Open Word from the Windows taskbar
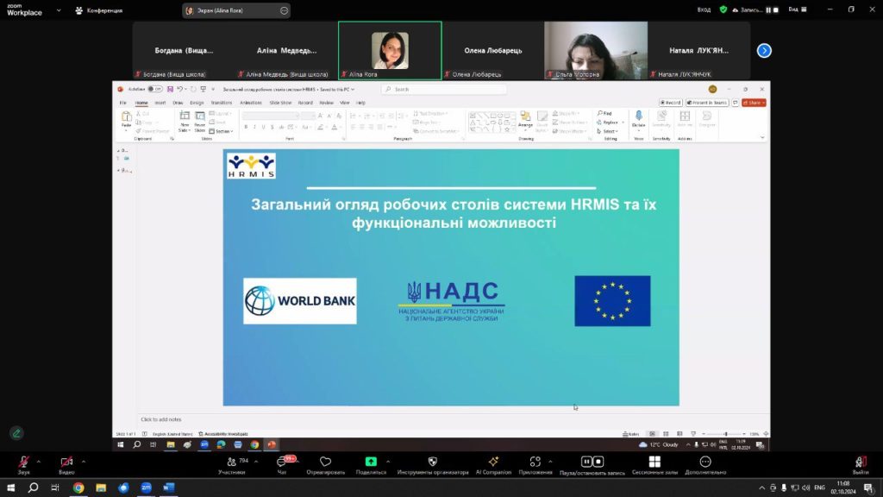Screen dimensions: 883x497 168,488
